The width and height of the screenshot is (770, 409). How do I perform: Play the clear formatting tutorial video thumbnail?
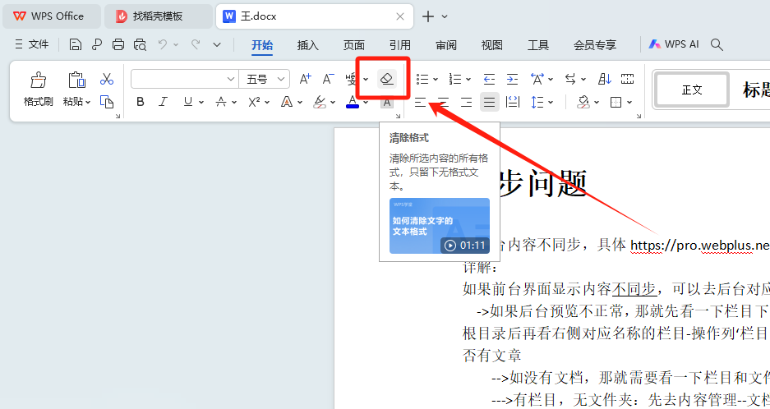click(439, 226)
